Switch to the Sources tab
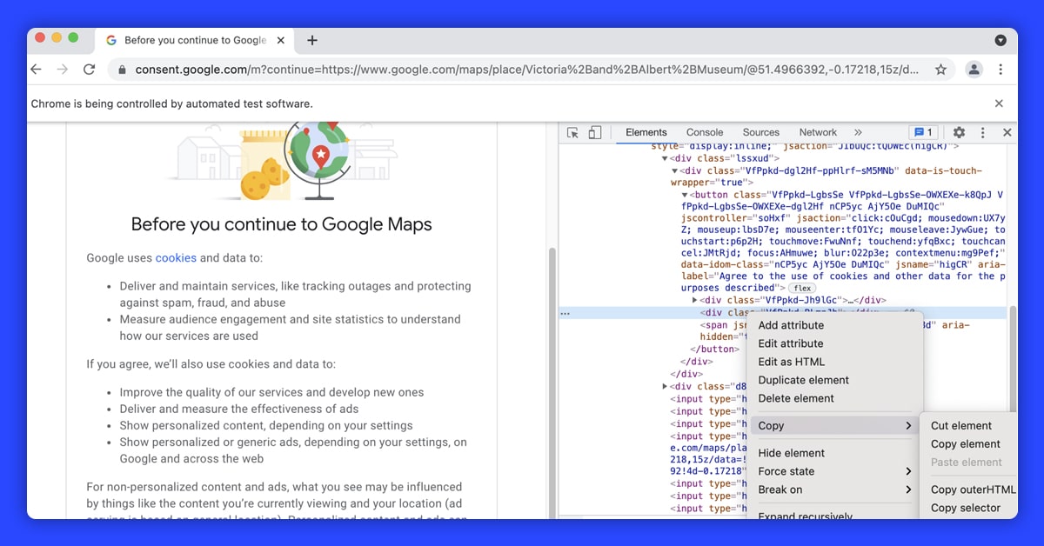This screenshot has height=546, width=1044. tap(761, 132)
